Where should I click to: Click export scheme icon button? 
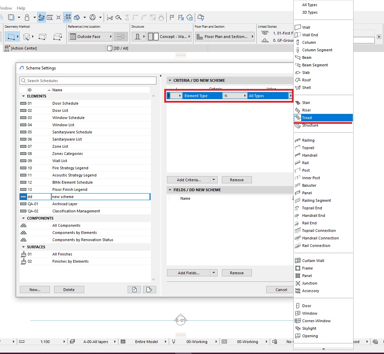149,290
